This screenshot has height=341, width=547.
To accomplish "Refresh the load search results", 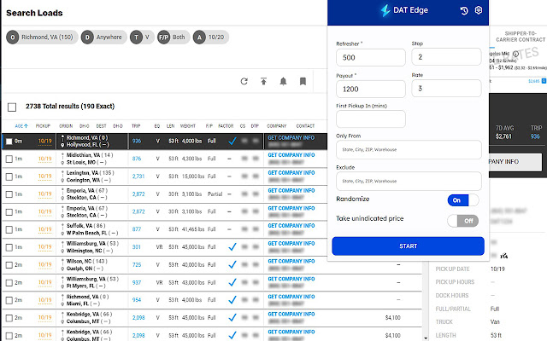I will point(244,81).
